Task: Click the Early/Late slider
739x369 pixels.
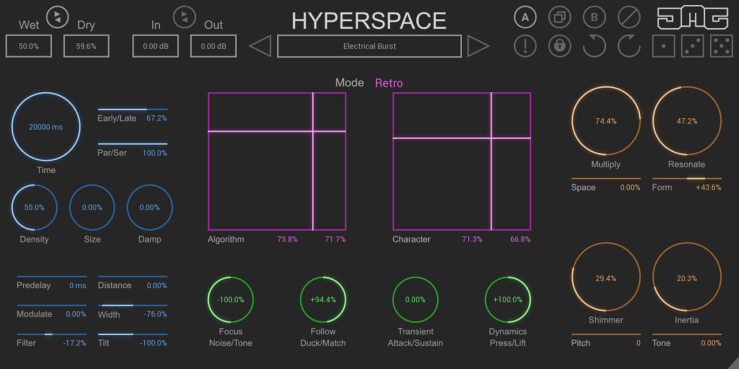Action: click(x=132, y=109)
